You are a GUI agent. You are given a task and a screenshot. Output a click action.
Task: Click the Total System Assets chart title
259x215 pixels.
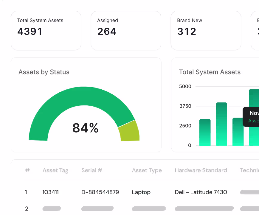click(x=210, y=72)
